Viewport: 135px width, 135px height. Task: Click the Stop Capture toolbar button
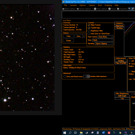coord(101,9)
